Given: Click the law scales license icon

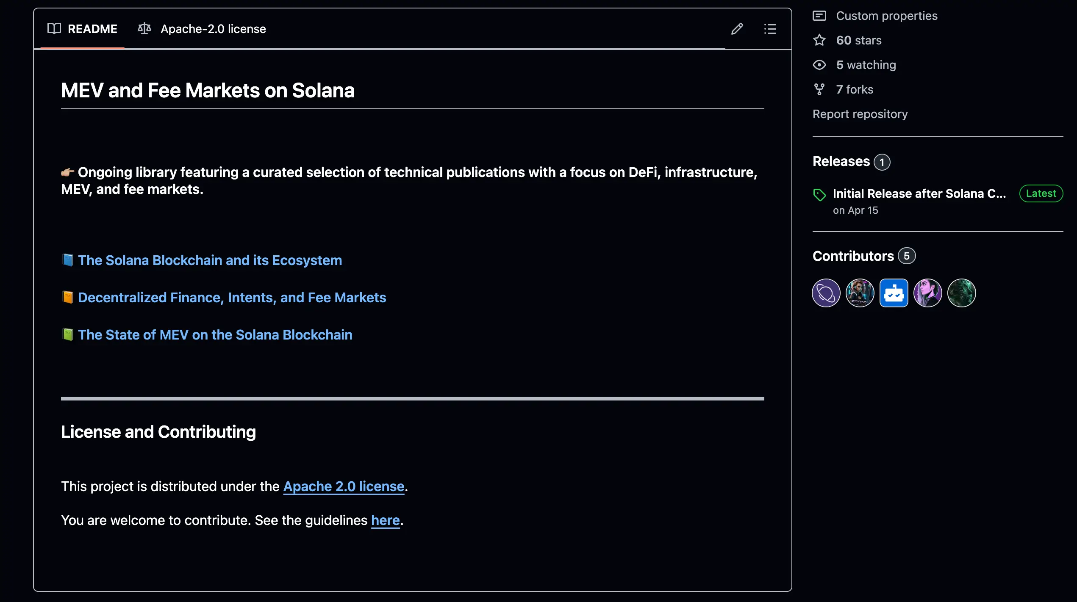Looking at the screenshot, I should click(x=144, y=29).
